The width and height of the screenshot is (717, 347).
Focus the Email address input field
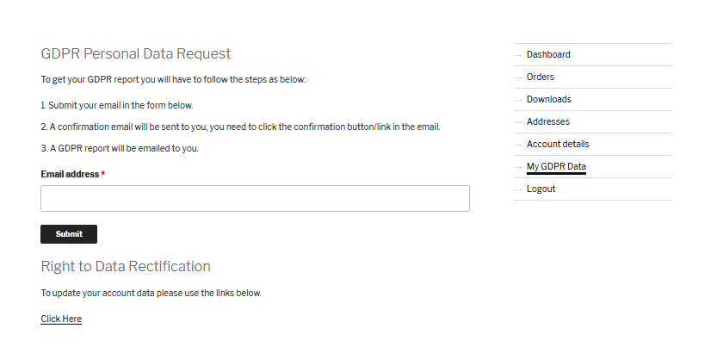(x=255, y=198)
